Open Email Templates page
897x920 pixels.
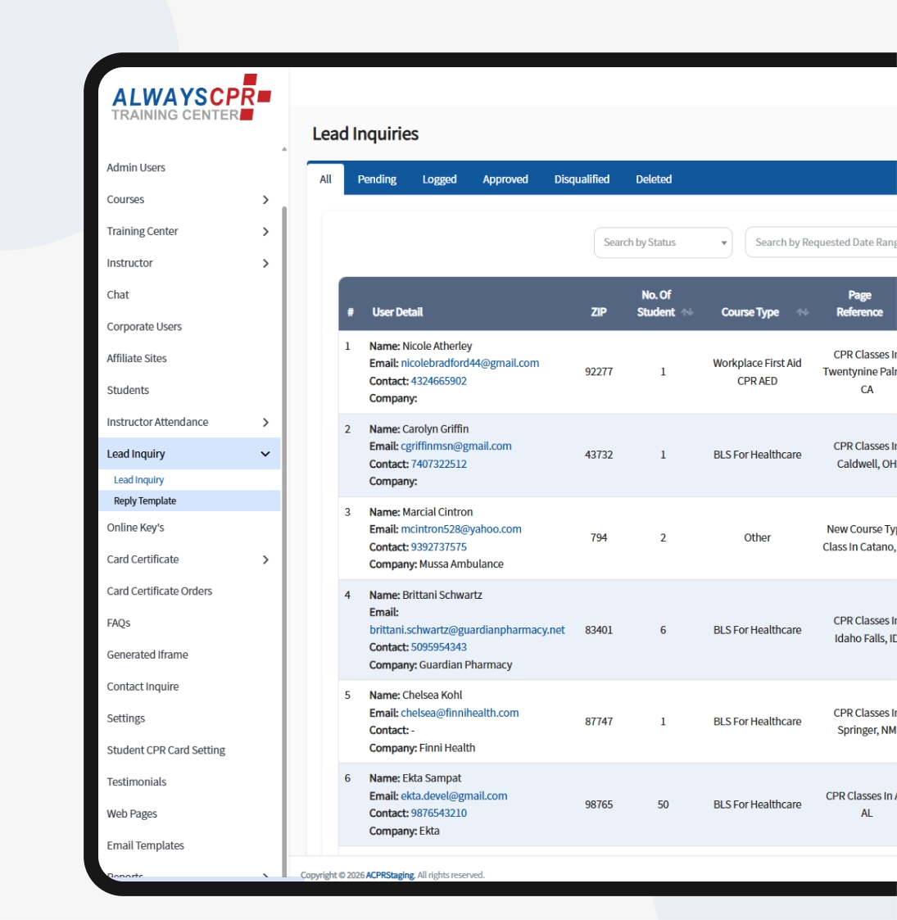(146, 845)
